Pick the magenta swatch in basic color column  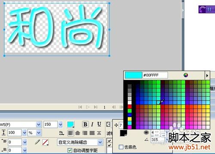point(129,127)
